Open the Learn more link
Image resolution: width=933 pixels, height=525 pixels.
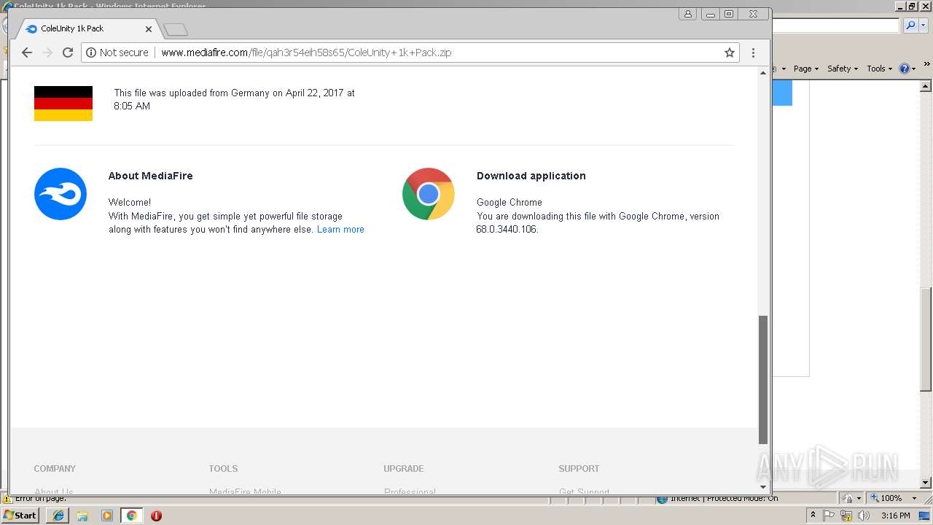click(x=340, y=229)
